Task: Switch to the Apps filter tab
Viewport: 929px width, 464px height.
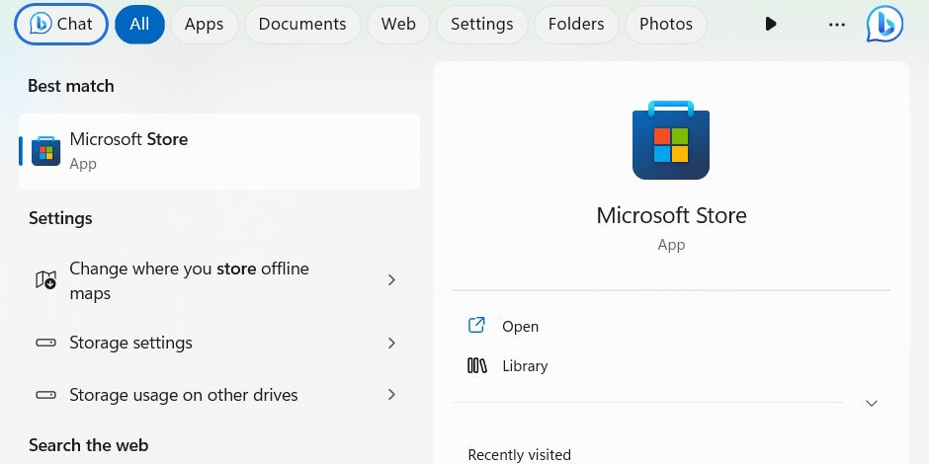Action: (204, 24)
